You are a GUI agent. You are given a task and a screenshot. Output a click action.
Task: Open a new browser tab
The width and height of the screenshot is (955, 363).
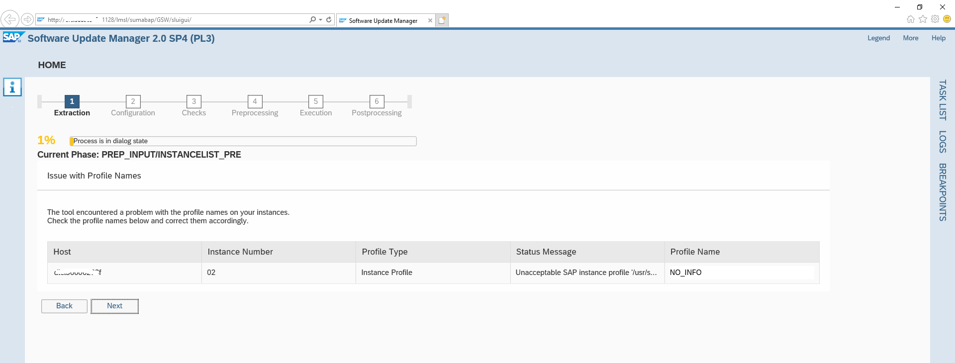[x=442, y=20]
